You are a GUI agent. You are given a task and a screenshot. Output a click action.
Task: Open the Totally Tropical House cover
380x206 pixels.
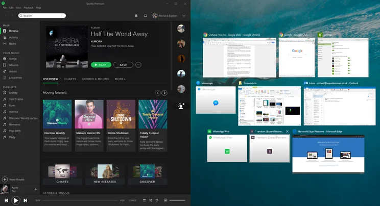pyautogui.click(x=153, y=114)
